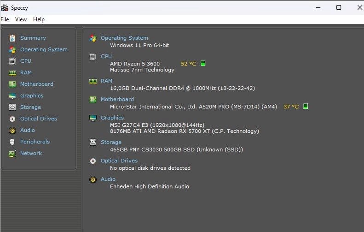364x232 pixels.
Task: Click the PNY CS3030 500GB SSD line
Action: 176,149
